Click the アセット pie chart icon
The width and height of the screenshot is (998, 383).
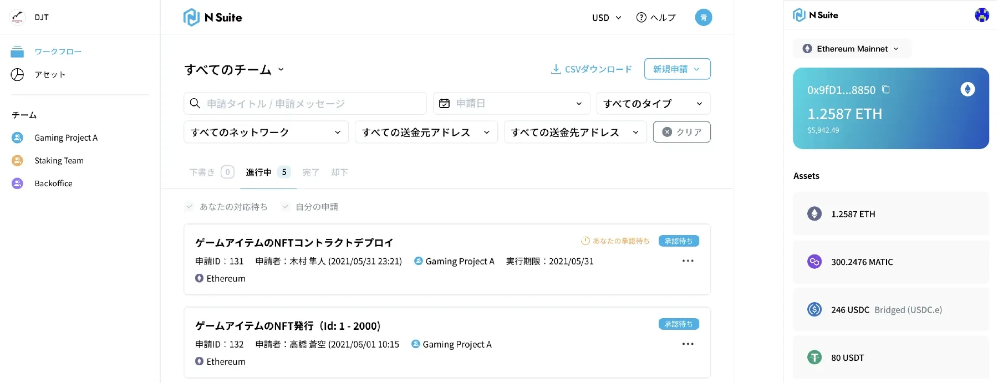click(x=17, y=74)
